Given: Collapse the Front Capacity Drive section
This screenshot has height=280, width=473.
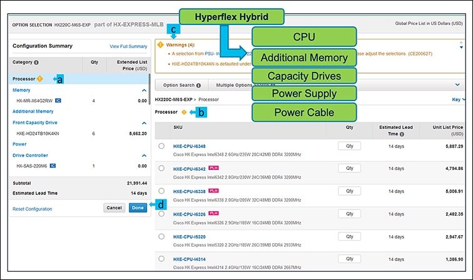Looking at the screenshot, I should (145, 122).
